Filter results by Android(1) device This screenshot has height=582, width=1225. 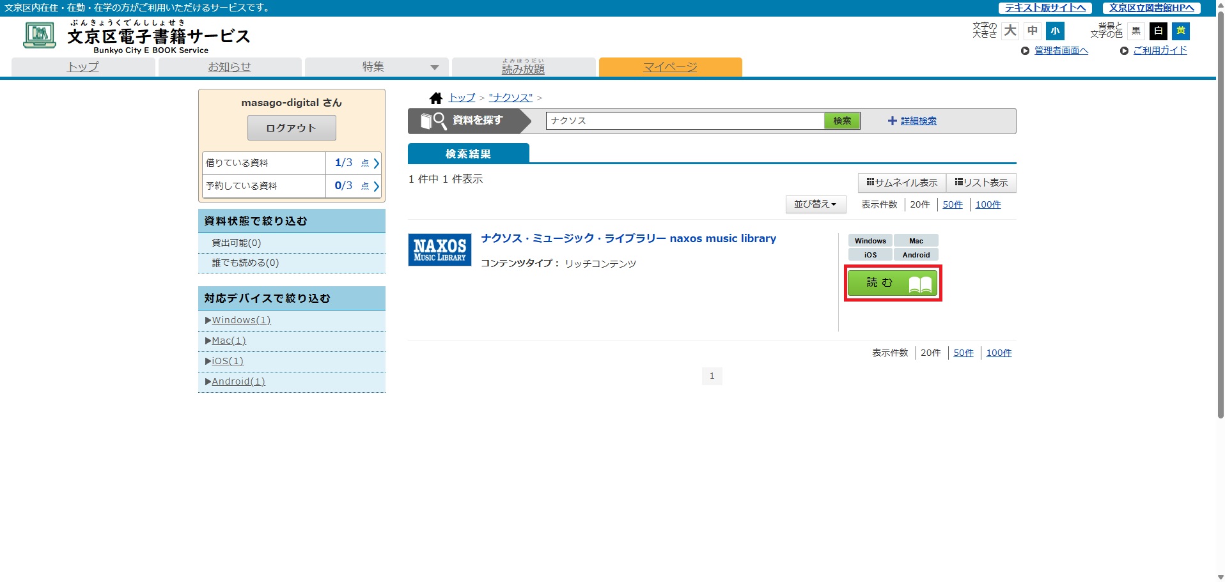[x=238, y=381]
